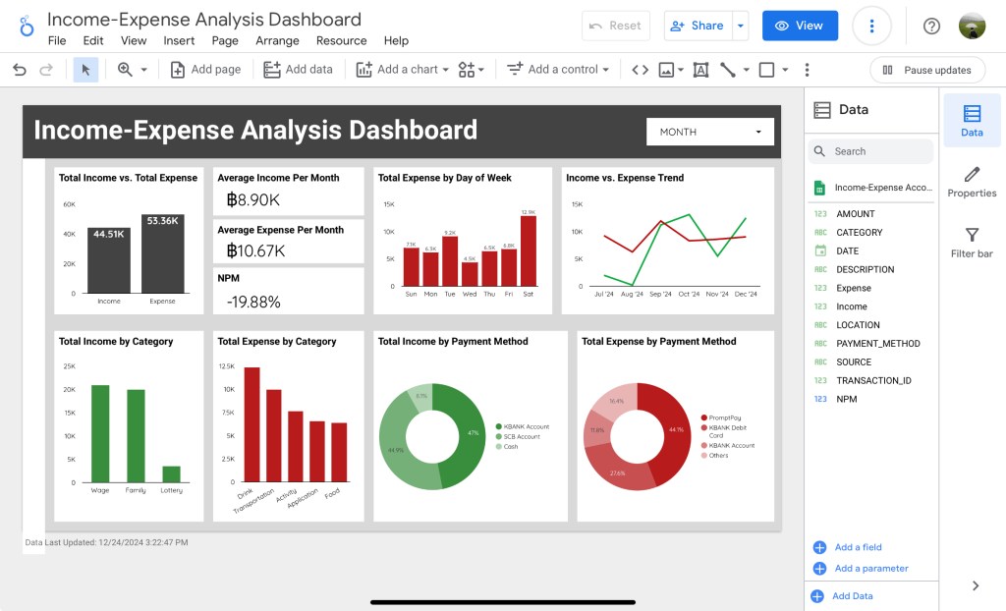This screenshot has height=611, width=1006.
Task: Click the community visualizations icon
Action: (x=471, y=70)
